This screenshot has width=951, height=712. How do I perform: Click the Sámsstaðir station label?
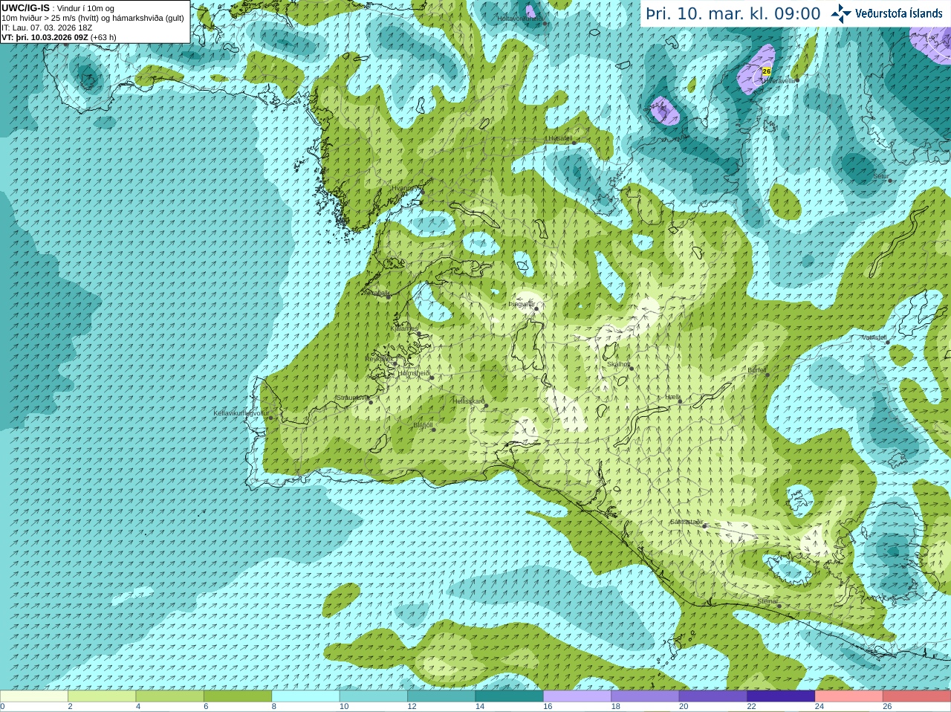(686, 522)
